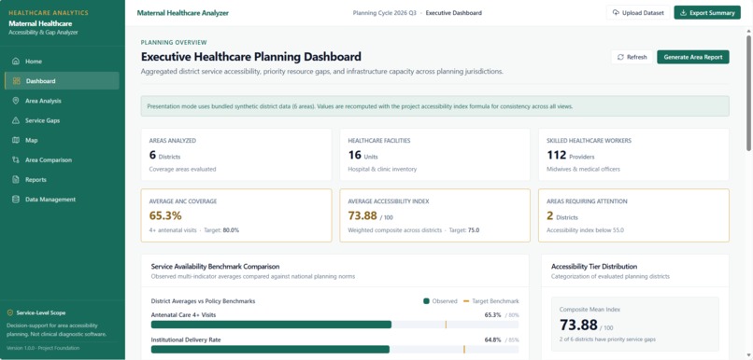Screen dimensions: 753x360
Task: Click the Service Availability Benchmark Comparison heading
Action: [215, 267]
